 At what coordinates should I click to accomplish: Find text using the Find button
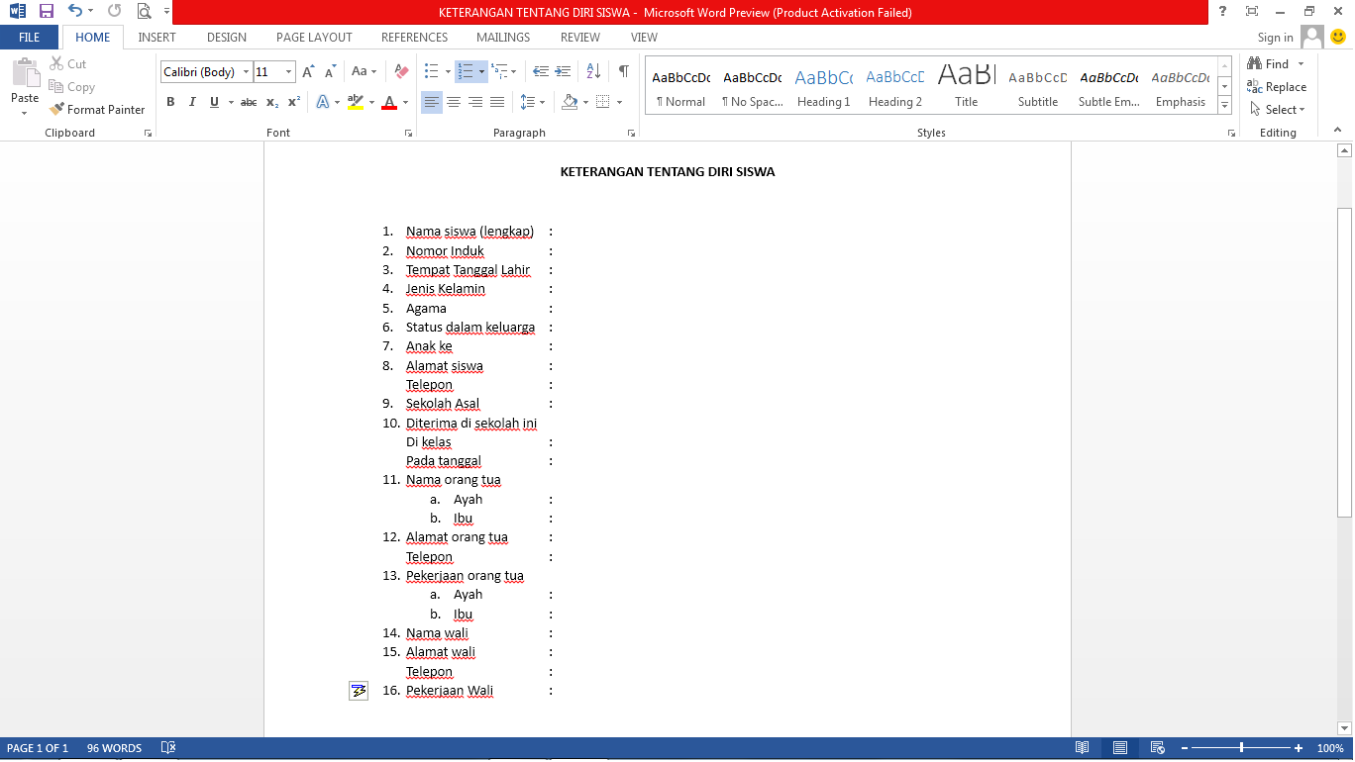(1269, 64)
